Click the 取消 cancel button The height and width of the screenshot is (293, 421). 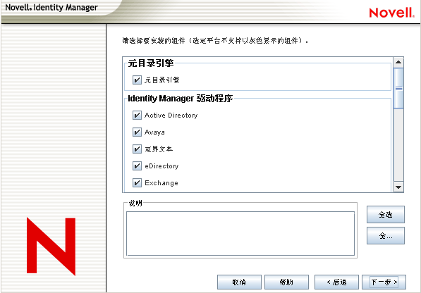239,282
